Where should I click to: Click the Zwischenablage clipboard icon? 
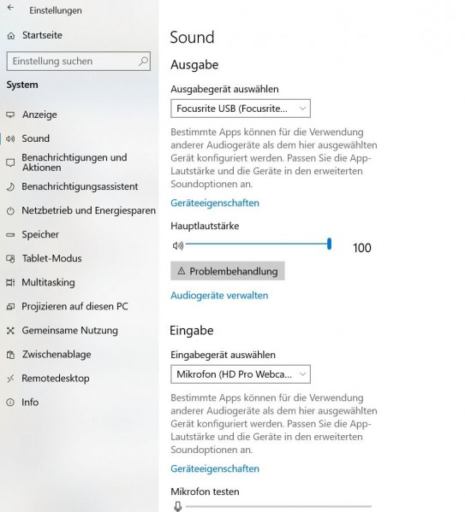click(x=10, y=354)
